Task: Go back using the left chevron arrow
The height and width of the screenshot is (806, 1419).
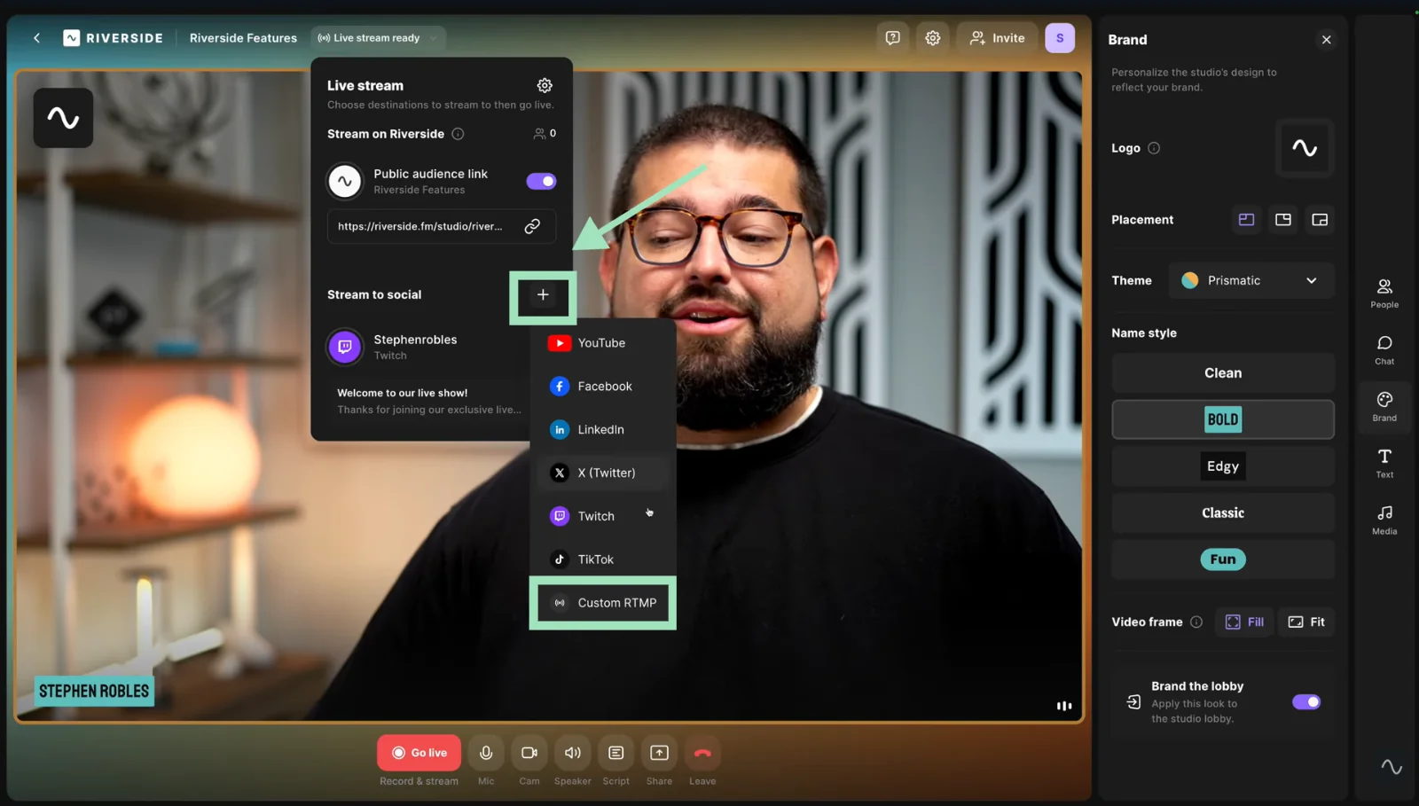Action: pyautogui.click(x=36, y=38)
